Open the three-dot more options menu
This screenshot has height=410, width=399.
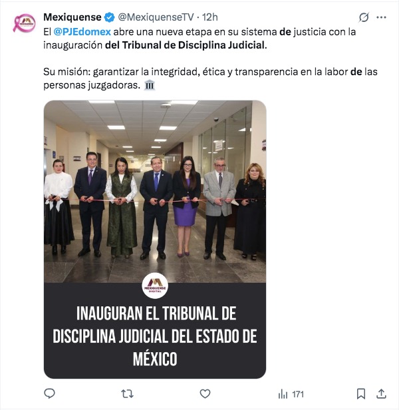(381, 17)
